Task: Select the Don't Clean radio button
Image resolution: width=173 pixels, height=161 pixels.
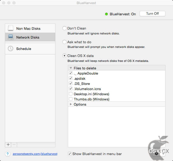Action: point(64,28)
